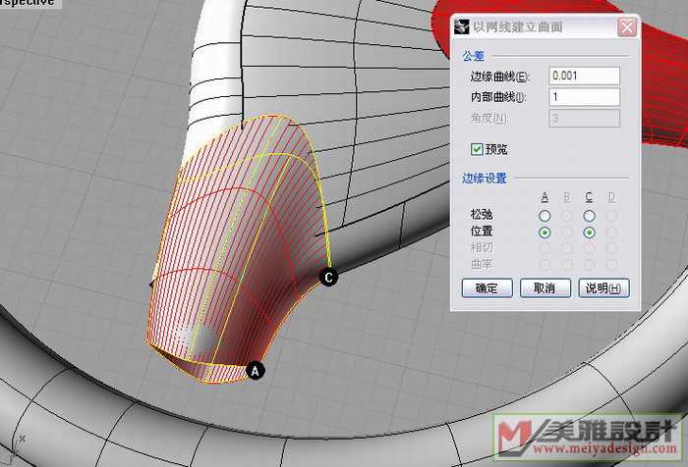Screen dimensions: 688x467
Task: Choose 位置 radio for edge C
Action: pyautogui.click(x=589, y=233)
